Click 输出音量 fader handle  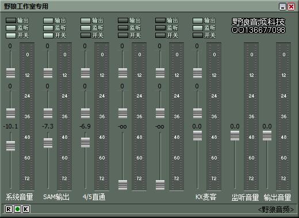click(x=267, y=136)
